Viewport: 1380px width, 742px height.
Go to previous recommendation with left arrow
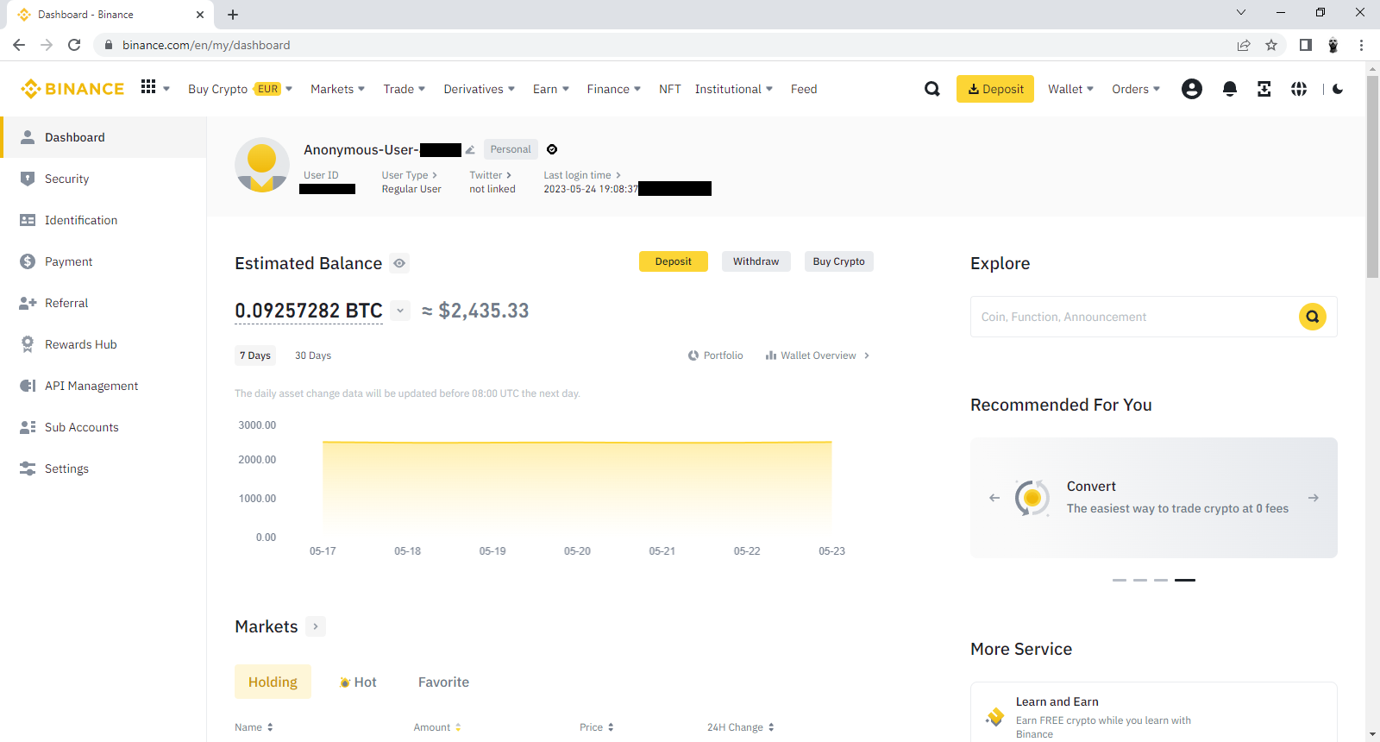click(994, 498)
